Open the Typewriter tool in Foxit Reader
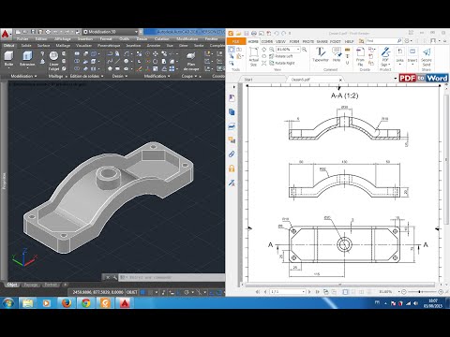Viewport: 450px width, 337px height. (x=321, y=54)
